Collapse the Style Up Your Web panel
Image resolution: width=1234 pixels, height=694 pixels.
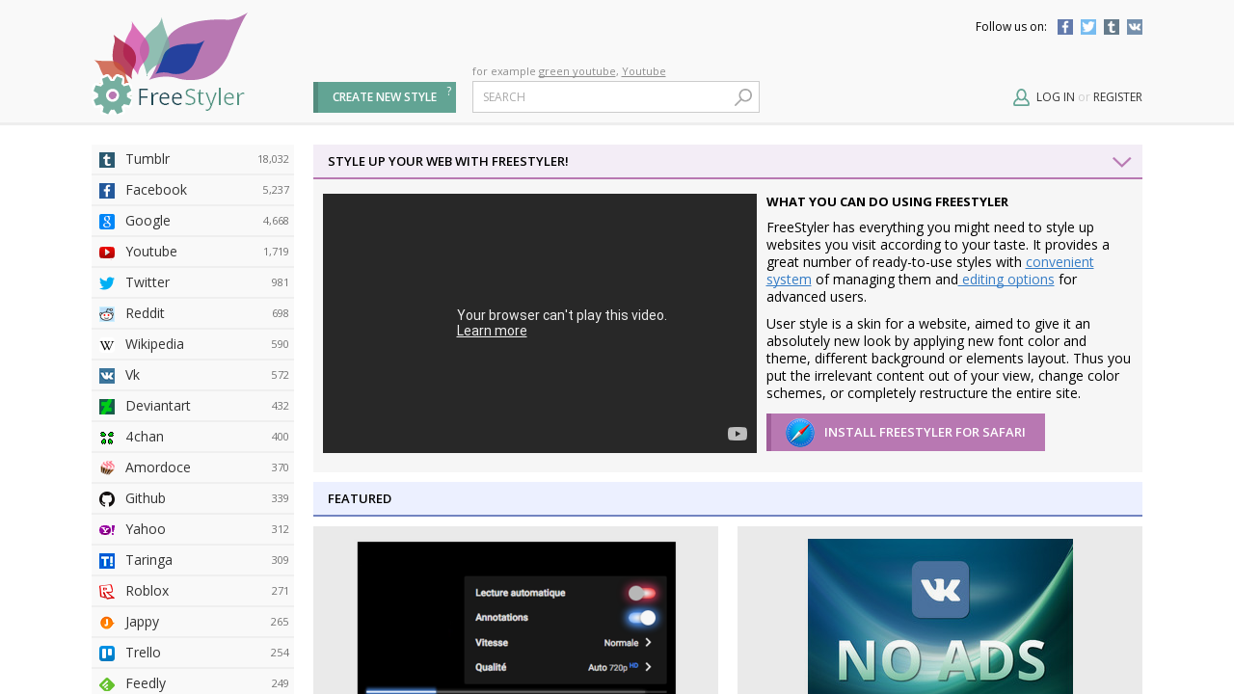(1121, 162)
